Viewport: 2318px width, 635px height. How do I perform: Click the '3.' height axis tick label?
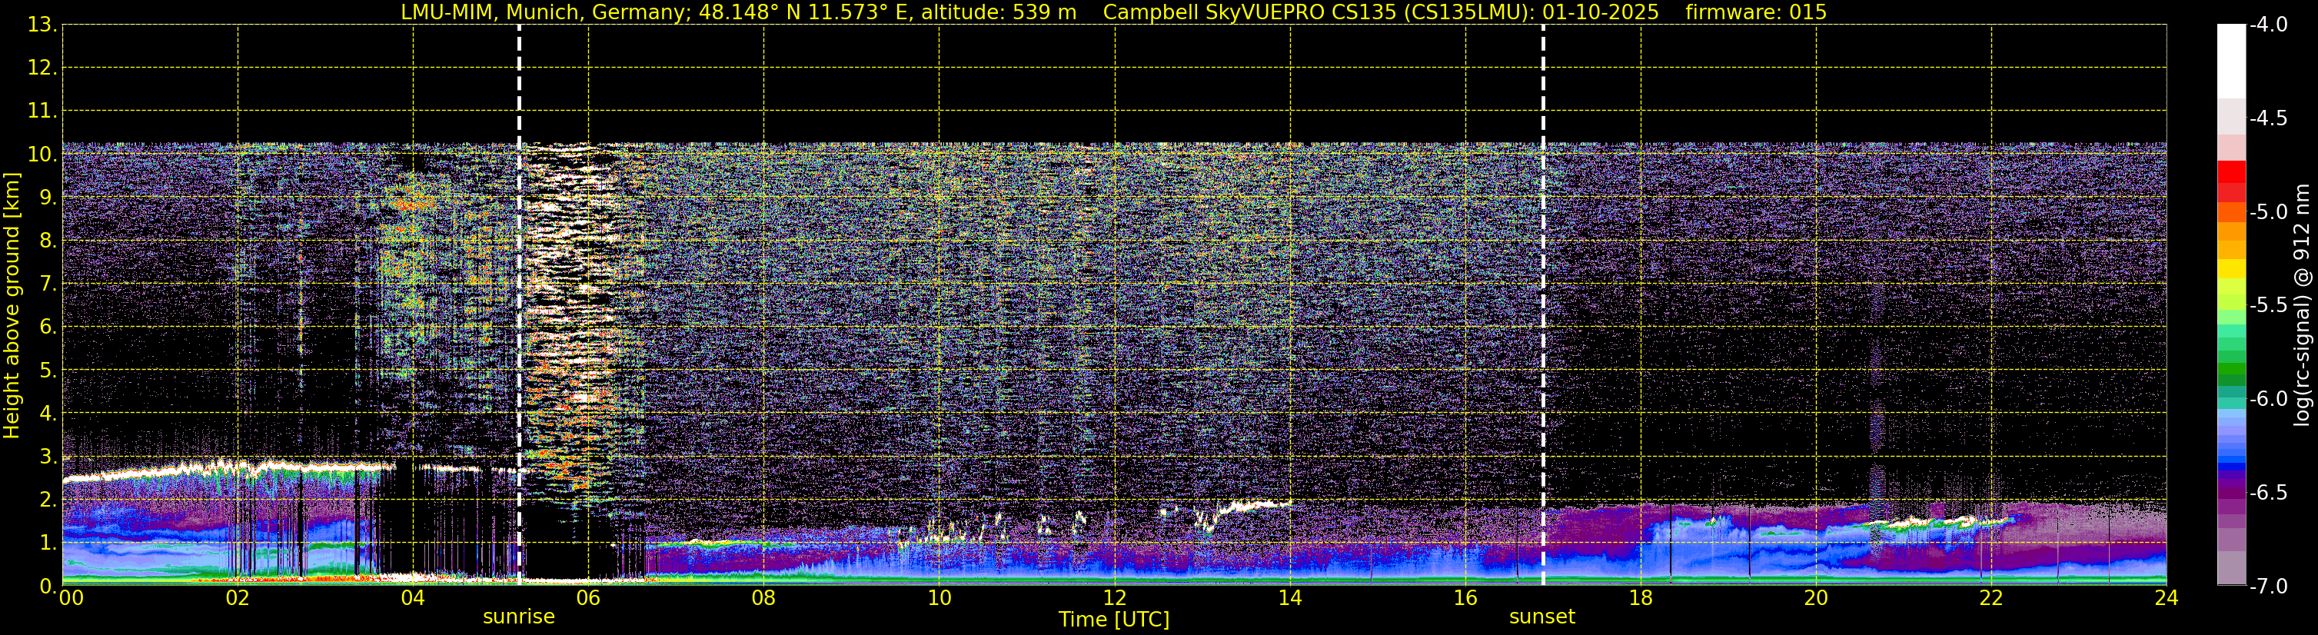point(48,457)
